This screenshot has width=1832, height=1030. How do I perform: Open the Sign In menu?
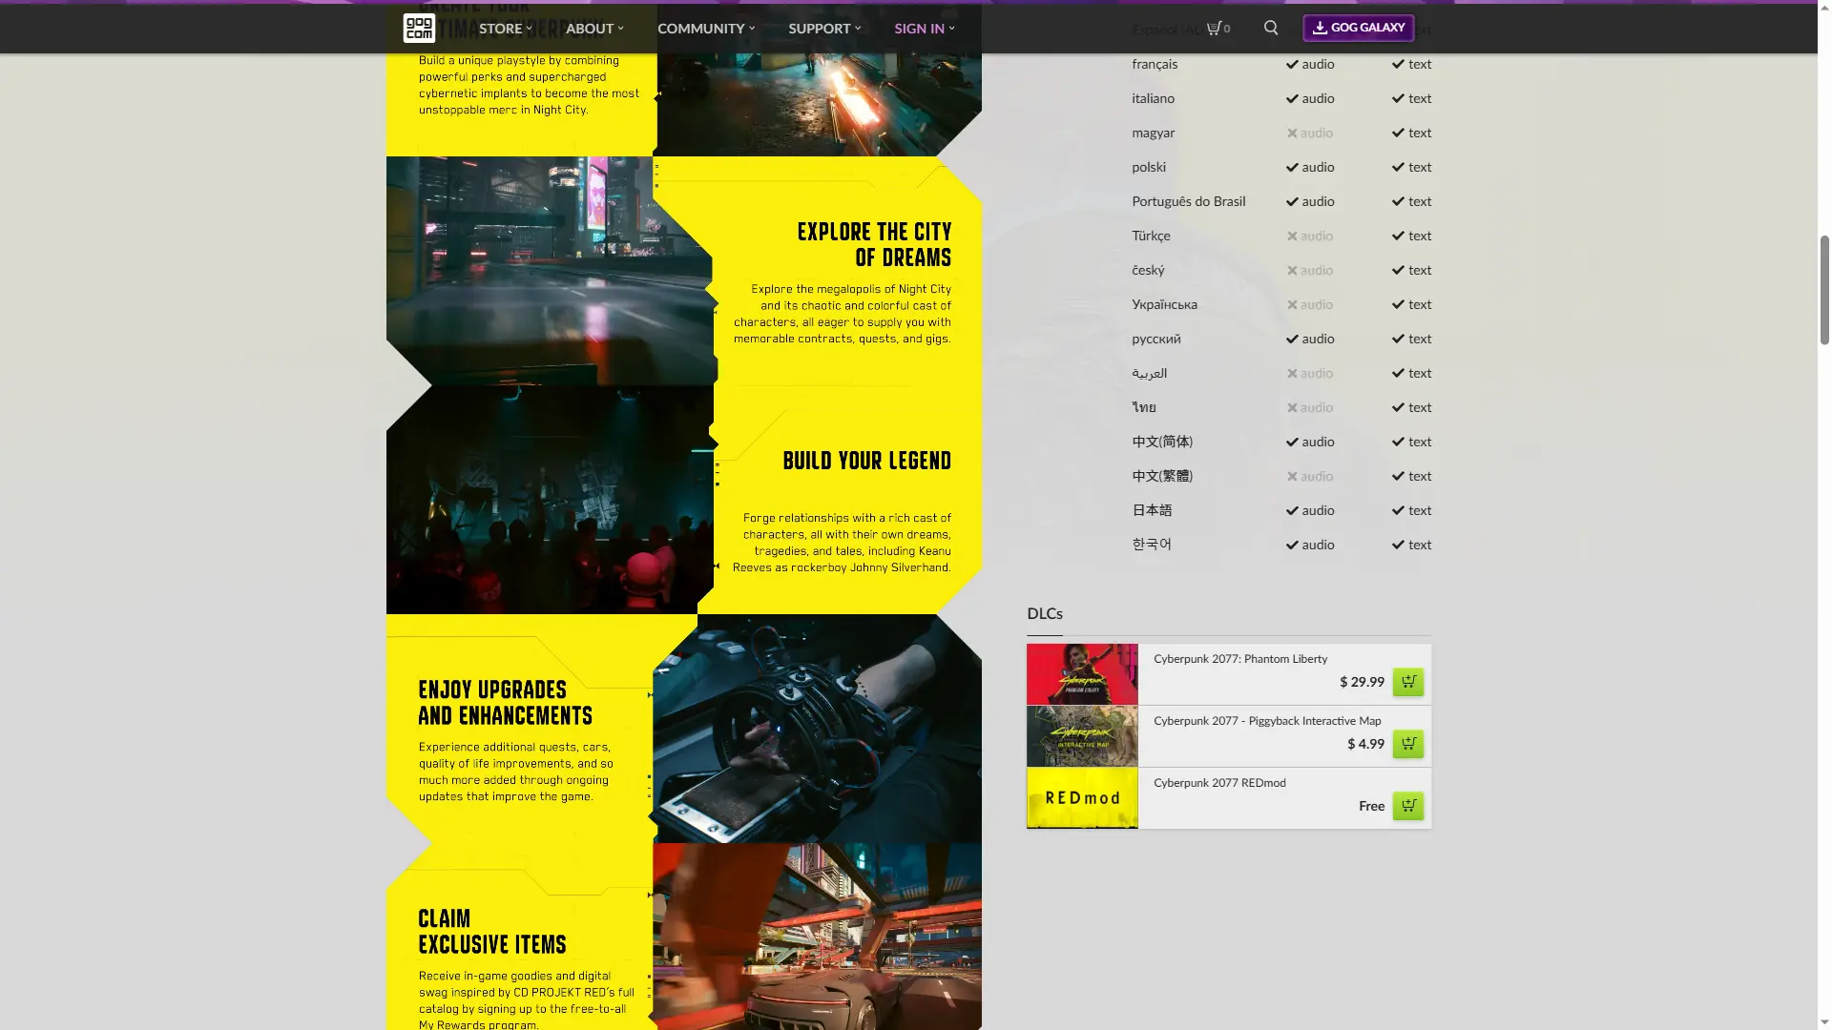[x=924, y=29]
